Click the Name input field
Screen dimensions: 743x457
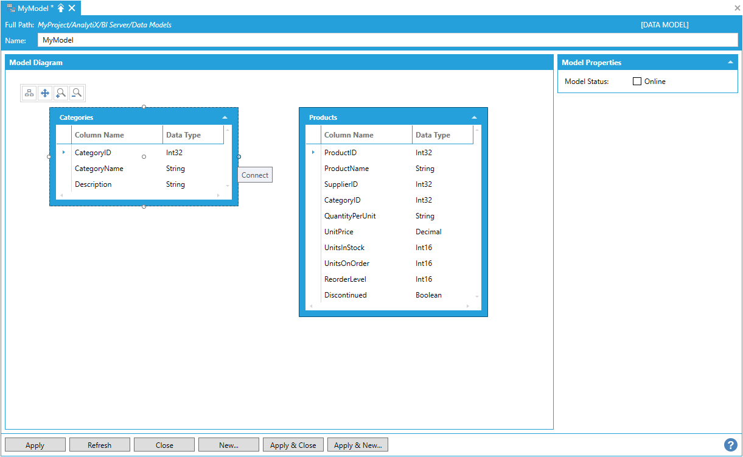click(387, 40)
